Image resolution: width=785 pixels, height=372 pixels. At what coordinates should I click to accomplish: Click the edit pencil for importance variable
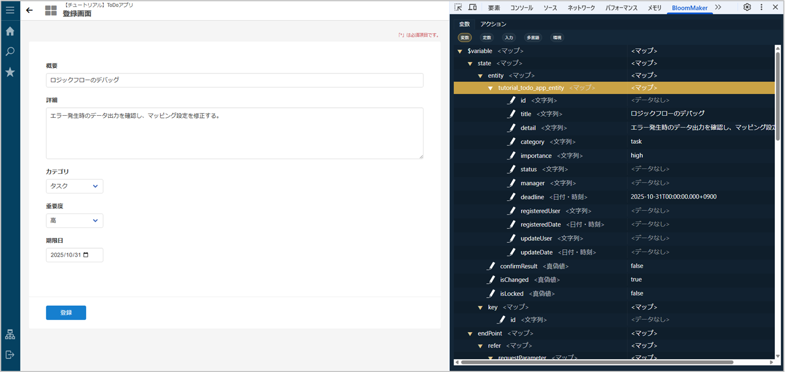(512, 156)
